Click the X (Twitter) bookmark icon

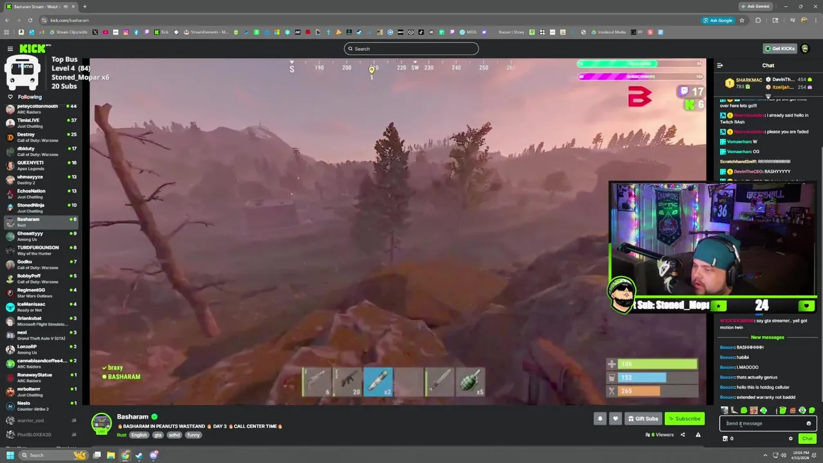(95, 32)
